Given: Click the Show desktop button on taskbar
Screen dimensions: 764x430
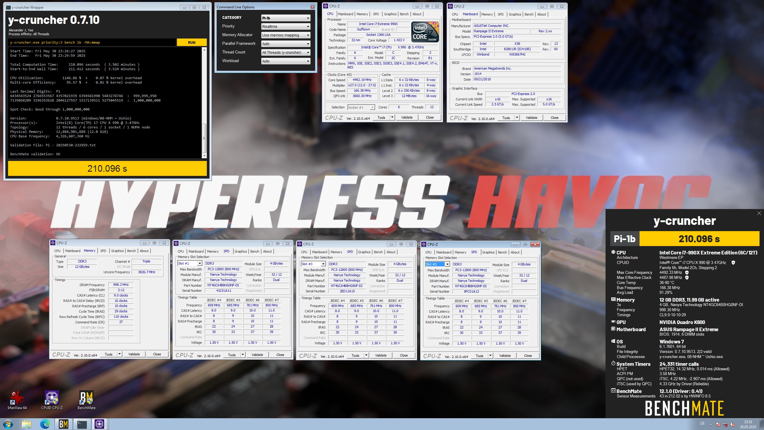Looking at the screenshot, I should [x=762, y=424].
